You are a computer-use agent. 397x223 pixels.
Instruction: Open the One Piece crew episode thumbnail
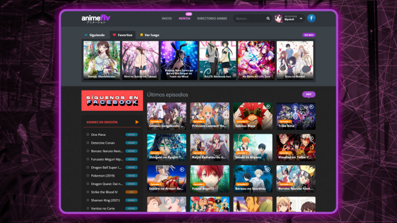(x=210, y=204)
